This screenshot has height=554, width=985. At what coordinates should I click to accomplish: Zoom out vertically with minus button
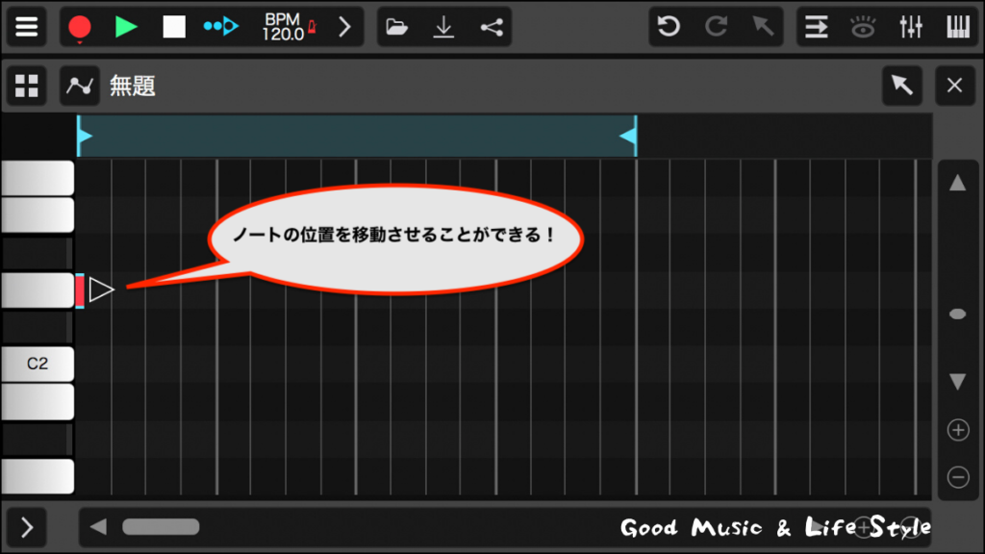click(958, 477)
